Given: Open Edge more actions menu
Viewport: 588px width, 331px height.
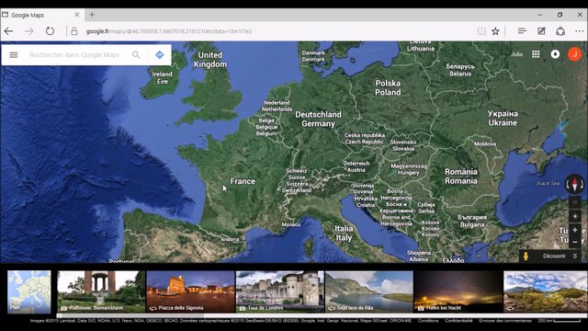Looking at the screenshot, I should [x=580, y=31].
